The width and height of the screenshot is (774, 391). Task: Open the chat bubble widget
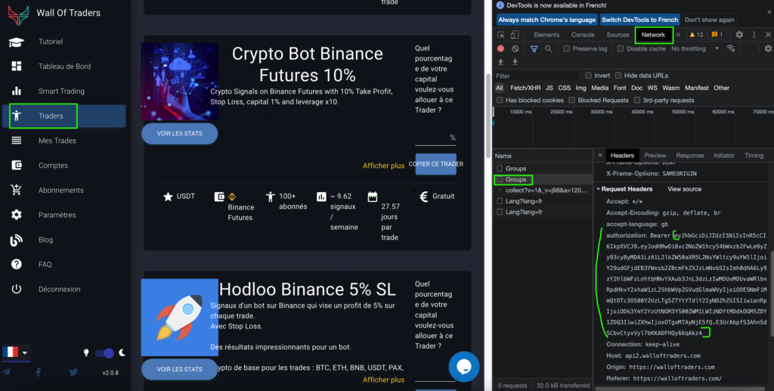click(x=463, y=367)
